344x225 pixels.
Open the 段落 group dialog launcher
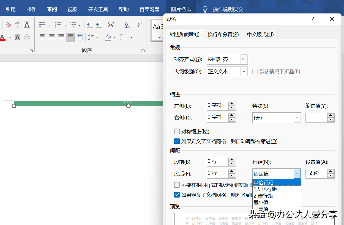(143, 51)
